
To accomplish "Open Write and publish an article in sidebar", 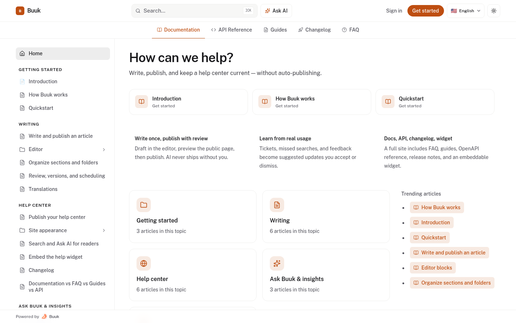I will click(x=63, y=136).
